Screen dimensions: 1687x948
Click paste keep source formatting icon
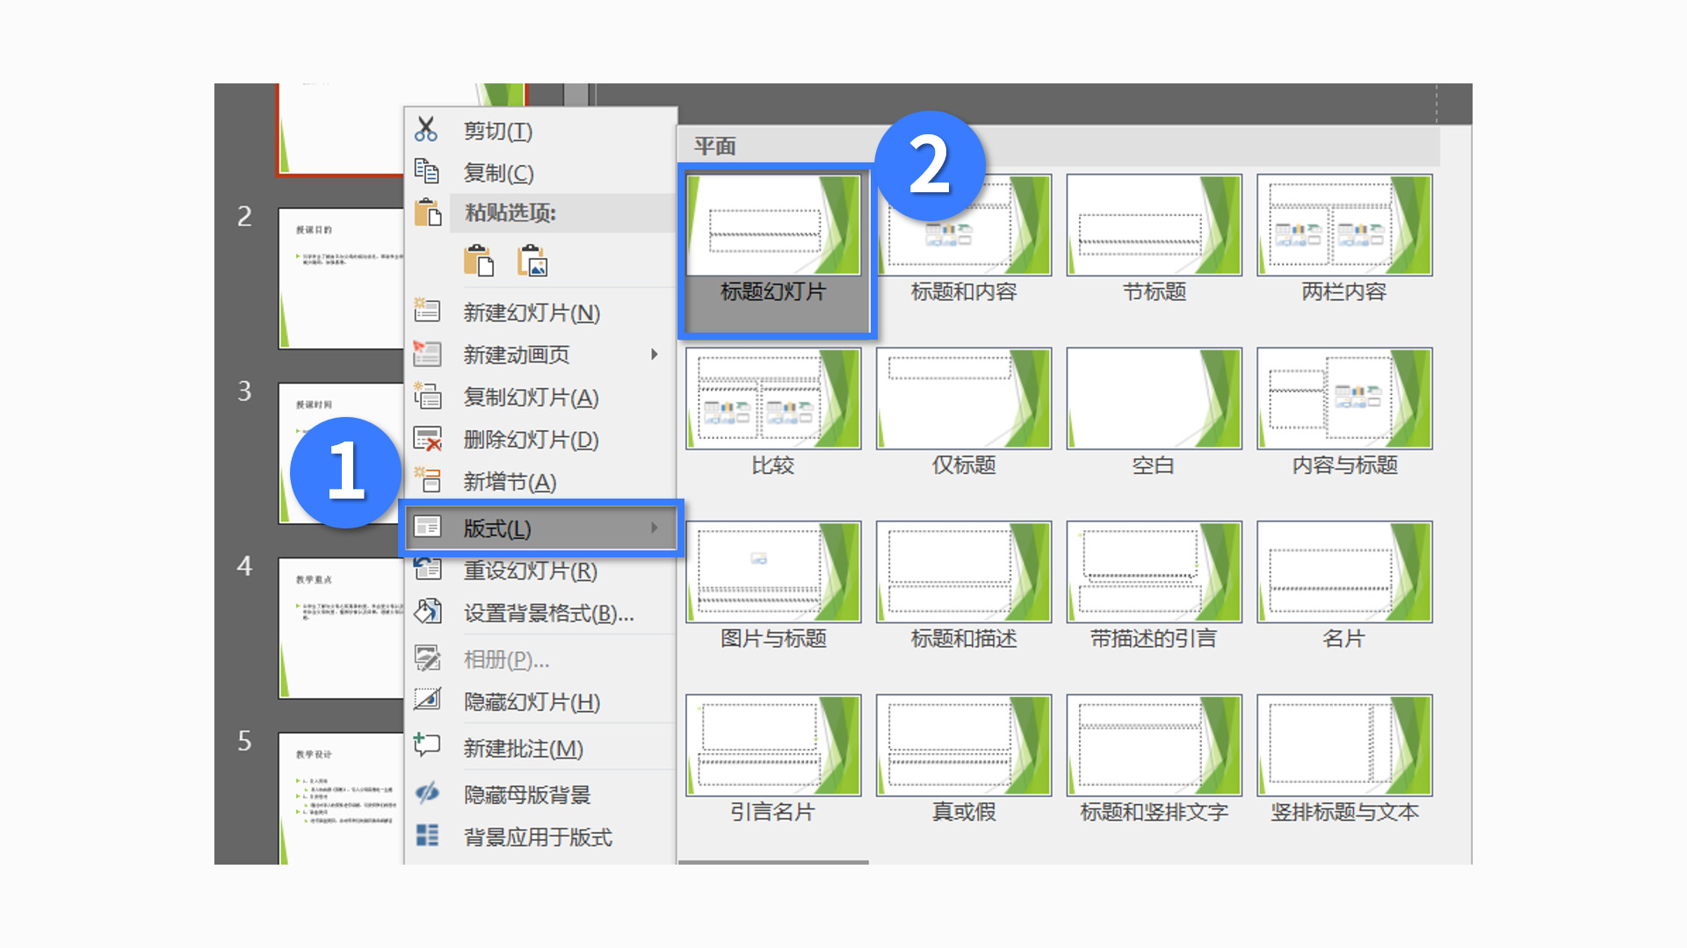pos(478,261)
